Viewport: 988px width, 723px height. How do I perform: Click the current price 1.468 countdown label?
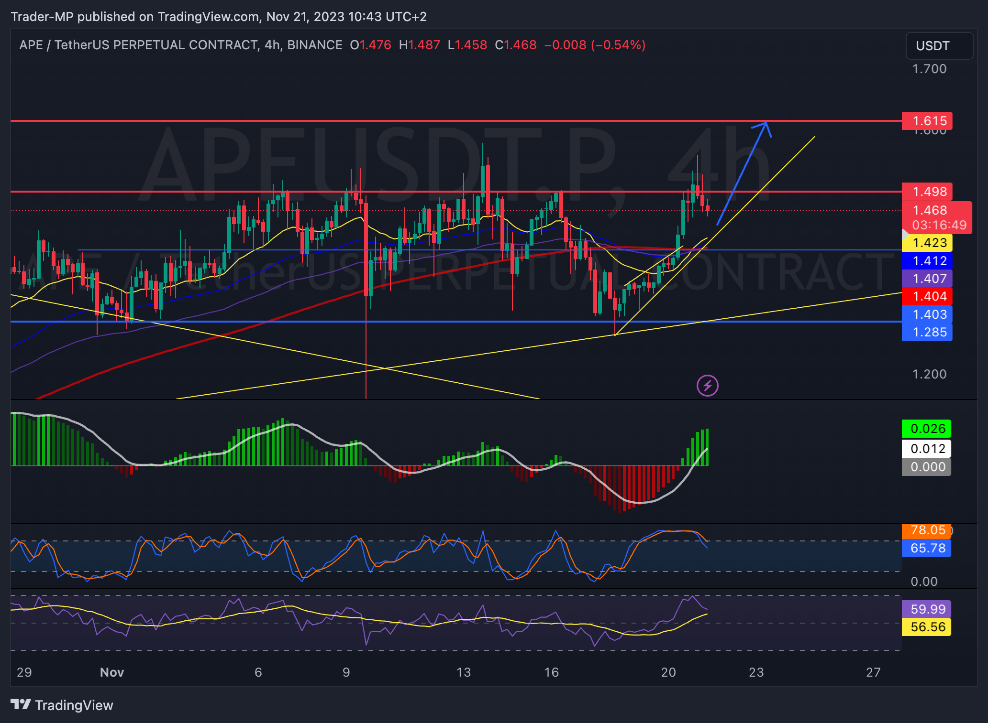936,217
